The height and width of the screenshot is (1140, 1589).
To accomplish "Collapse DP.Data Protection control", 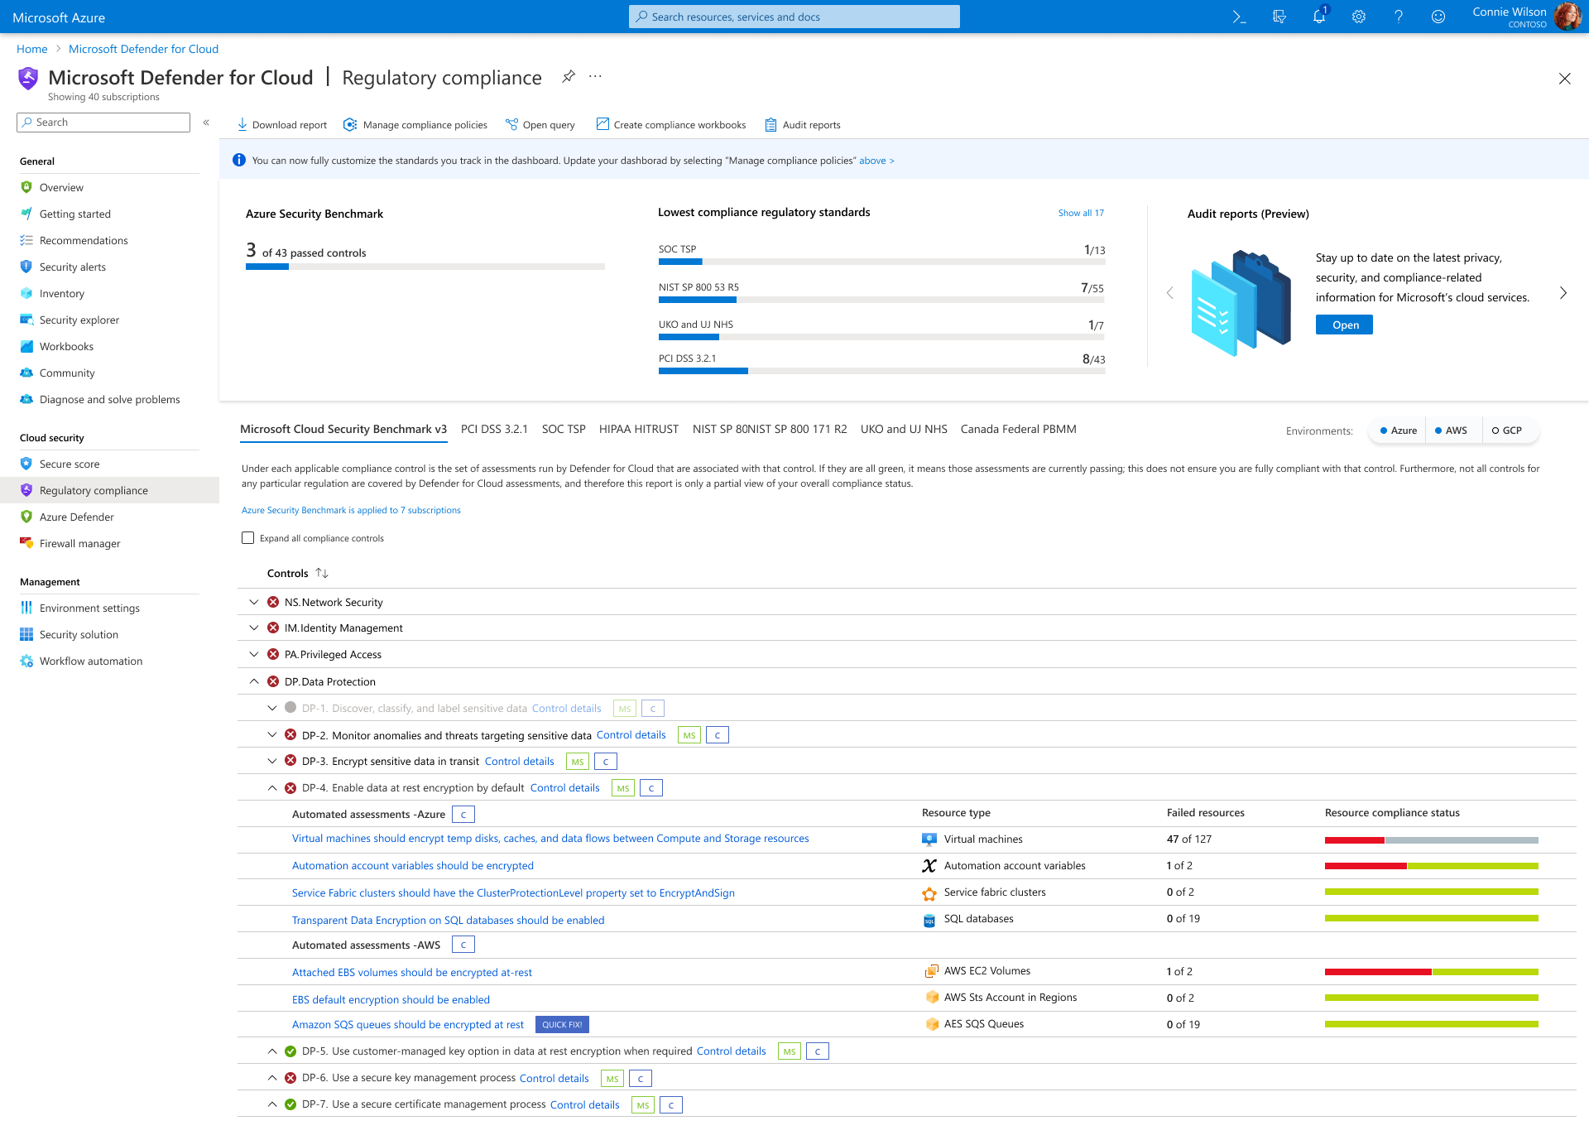I will point(254,681).
